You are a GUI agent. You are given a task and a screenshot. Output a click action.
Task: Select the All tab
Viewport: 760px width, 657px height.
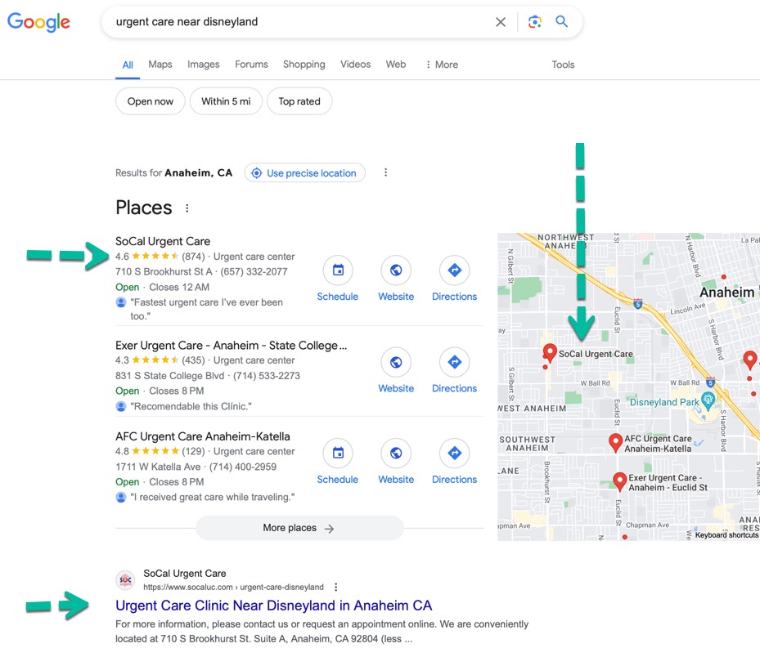[128, 65]
